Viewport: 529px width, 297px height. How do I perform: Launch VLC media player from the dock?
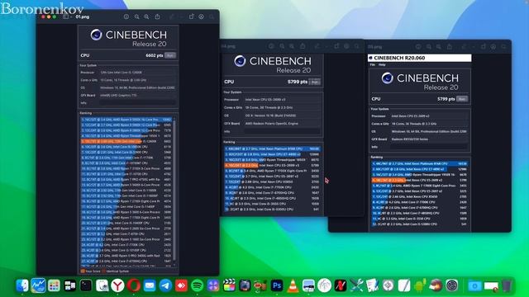click(x=293, y=285)
